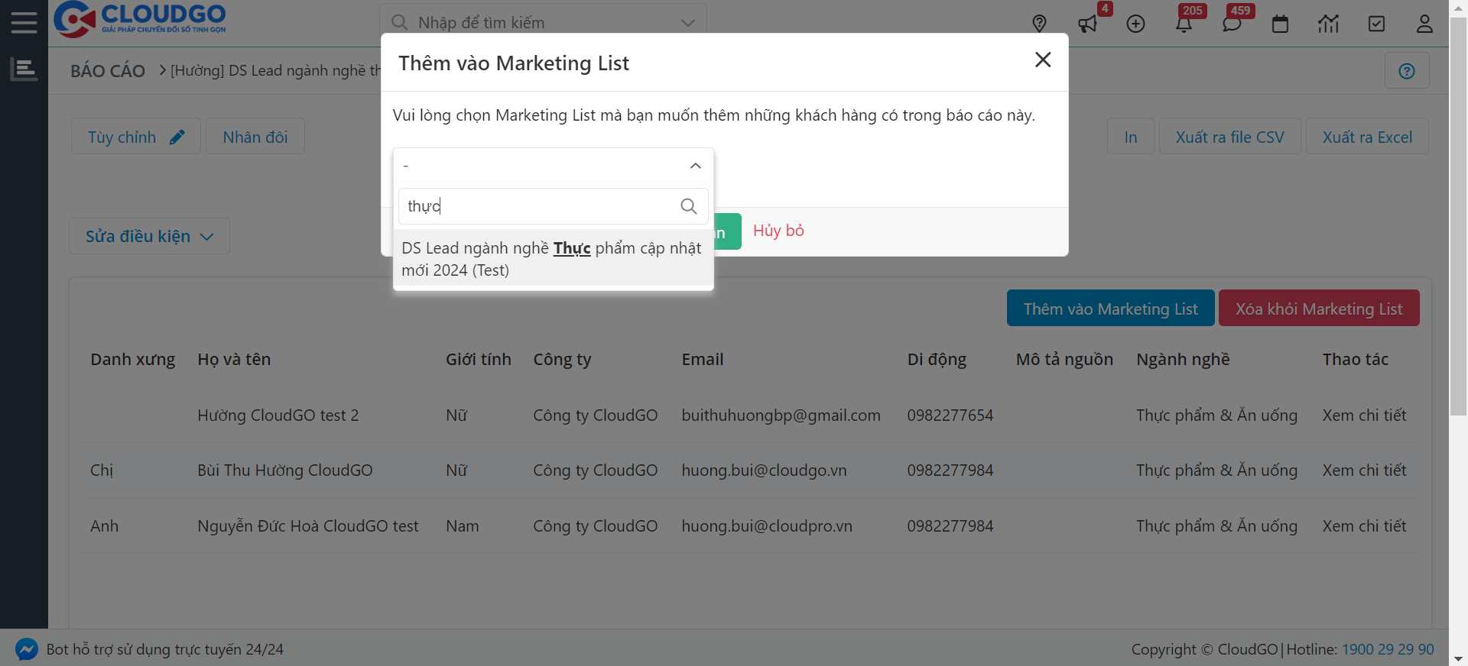Click the location pin icon

(x=1039, y=24)
